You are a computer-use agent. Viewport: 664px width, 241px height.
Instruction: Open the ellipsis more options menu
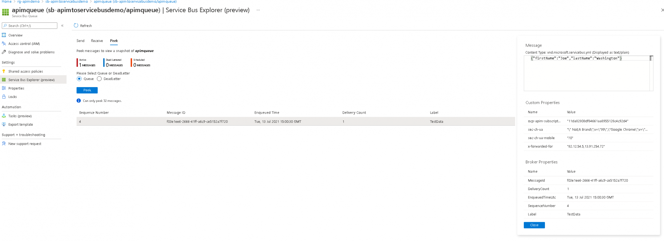258,10
